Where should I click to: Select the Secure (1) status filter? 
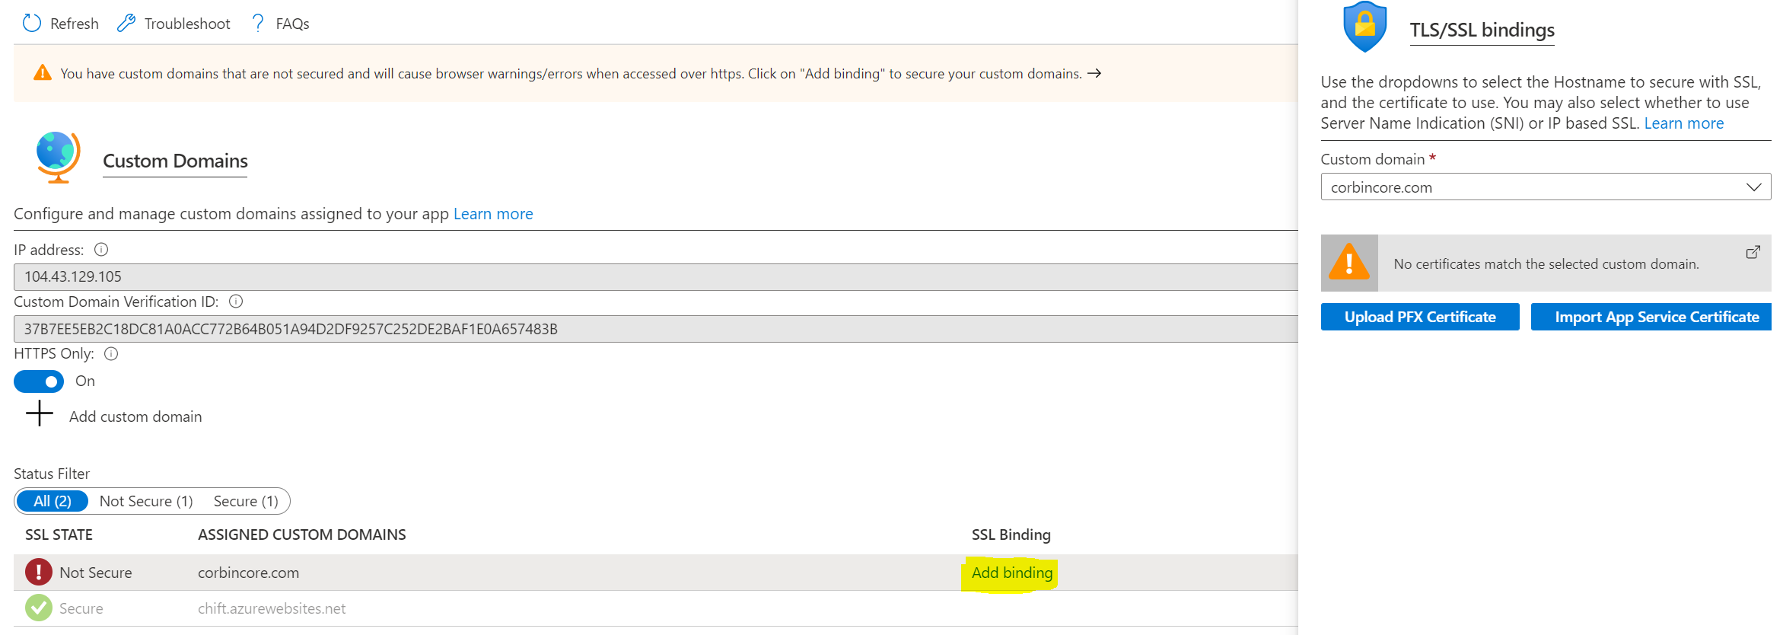coord(246,501)
